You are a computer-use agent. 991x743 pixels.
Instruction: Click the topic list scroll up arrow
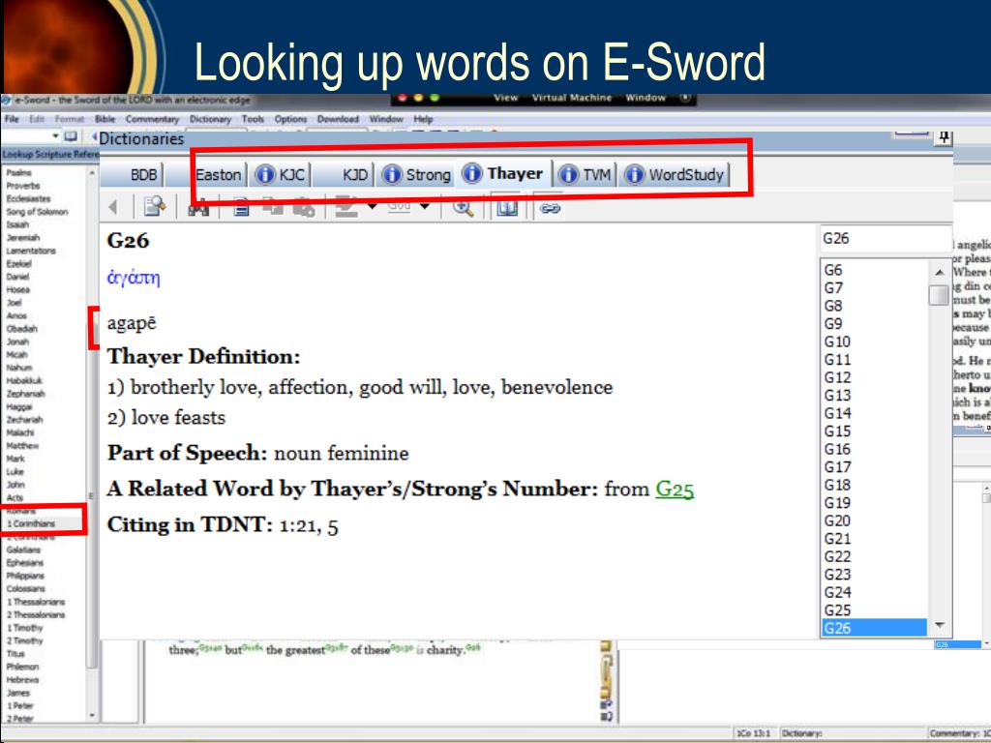click(940, 272)
